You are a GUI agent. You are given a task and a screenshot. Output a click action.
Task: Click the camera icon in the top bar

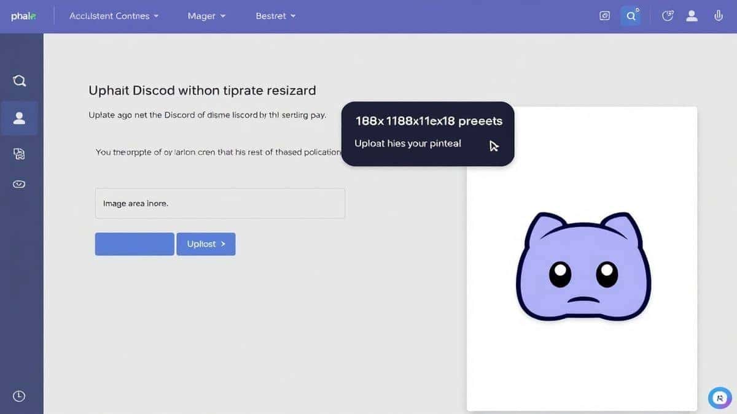coord(604,17)
